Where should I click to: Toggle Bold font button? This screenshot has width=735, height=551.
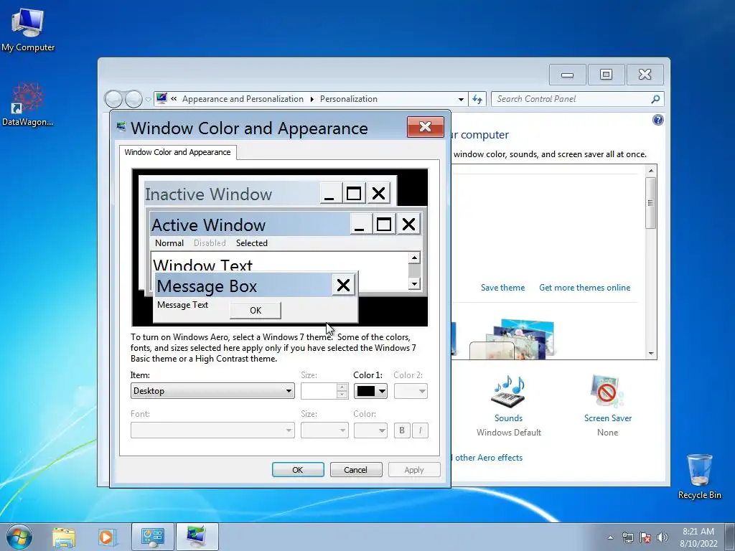point(402,430)
